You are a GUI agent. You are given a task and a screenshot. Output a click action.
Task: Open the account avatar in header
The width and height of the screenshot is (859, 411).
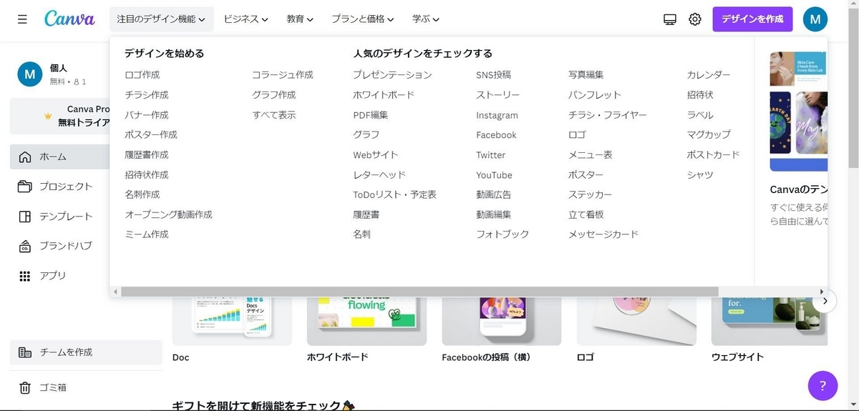815,19
